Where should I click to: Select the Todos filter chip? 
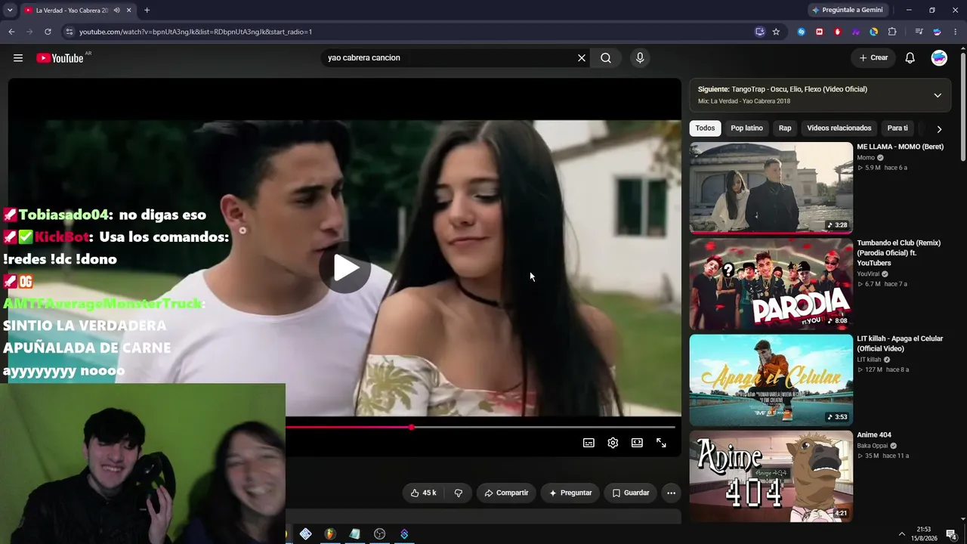pos(705,128)
